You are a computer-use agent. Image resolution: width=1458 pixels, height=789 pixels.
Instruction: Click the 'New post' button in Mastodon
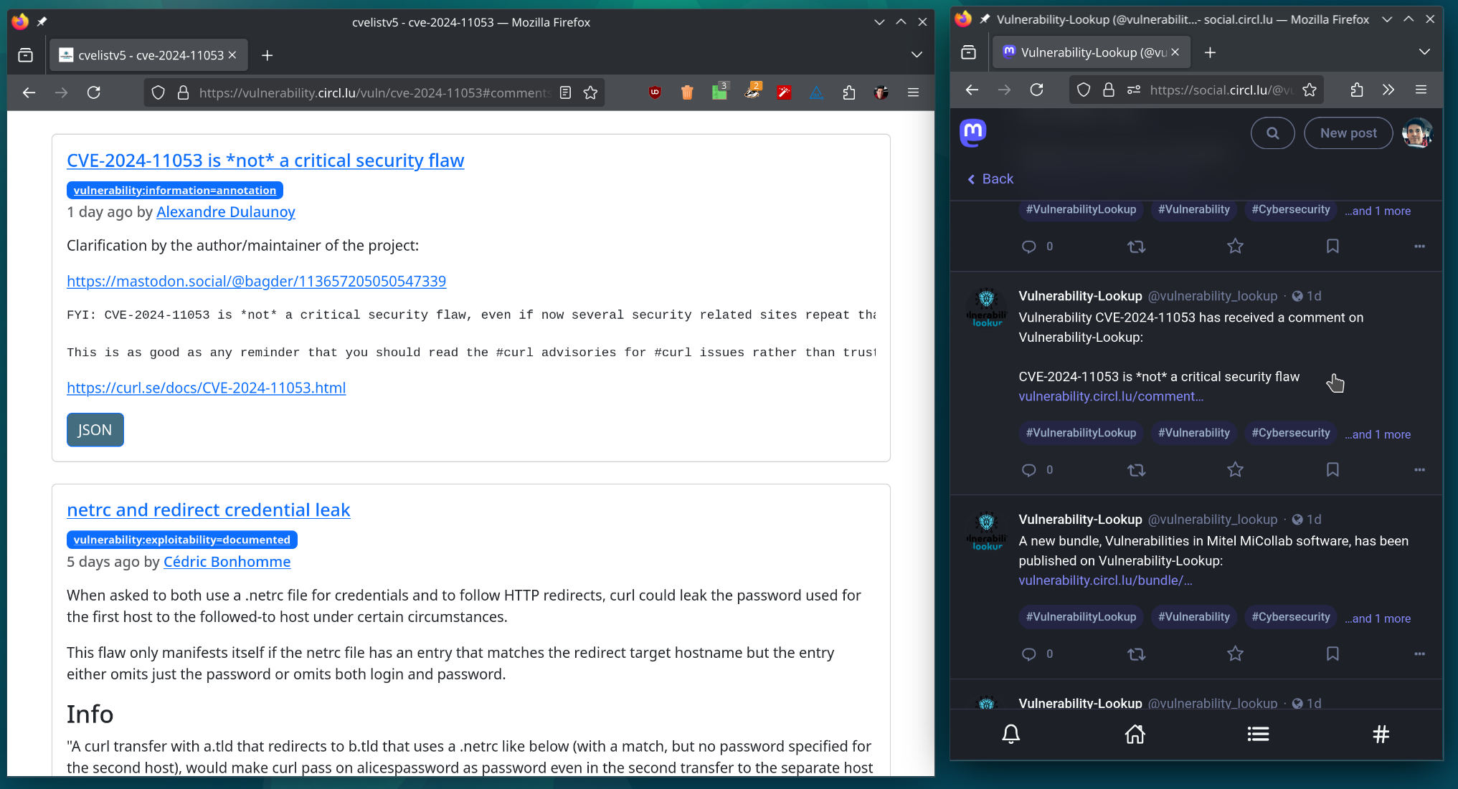click(x=1347, y=133)
